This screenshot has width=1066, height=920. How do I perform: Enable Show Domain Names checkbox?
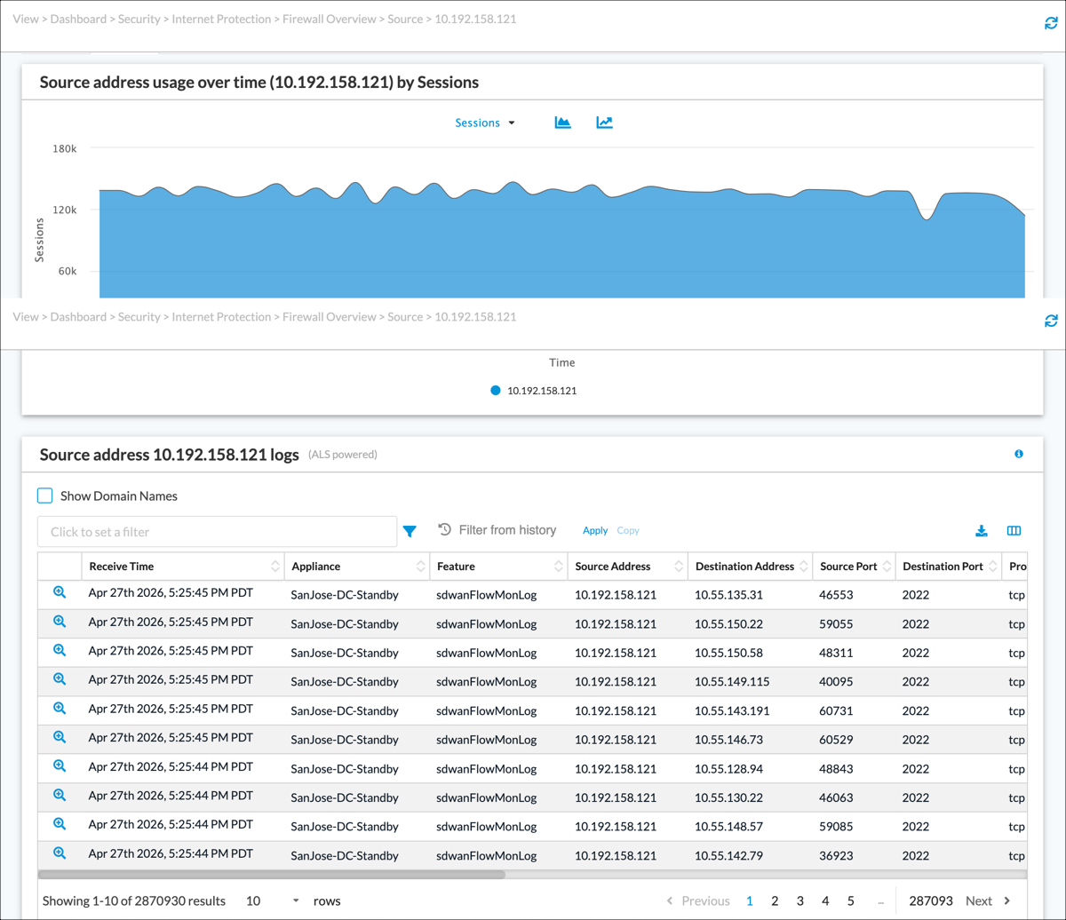45,496
